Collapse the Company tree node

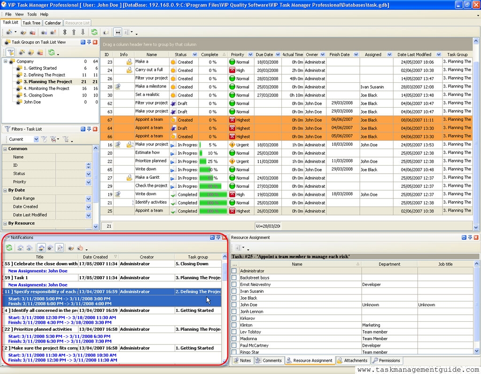click(6, 62)
